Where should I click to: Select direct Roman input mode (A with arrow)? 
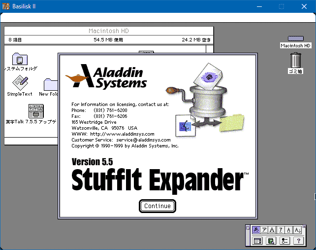click(298, 230)
